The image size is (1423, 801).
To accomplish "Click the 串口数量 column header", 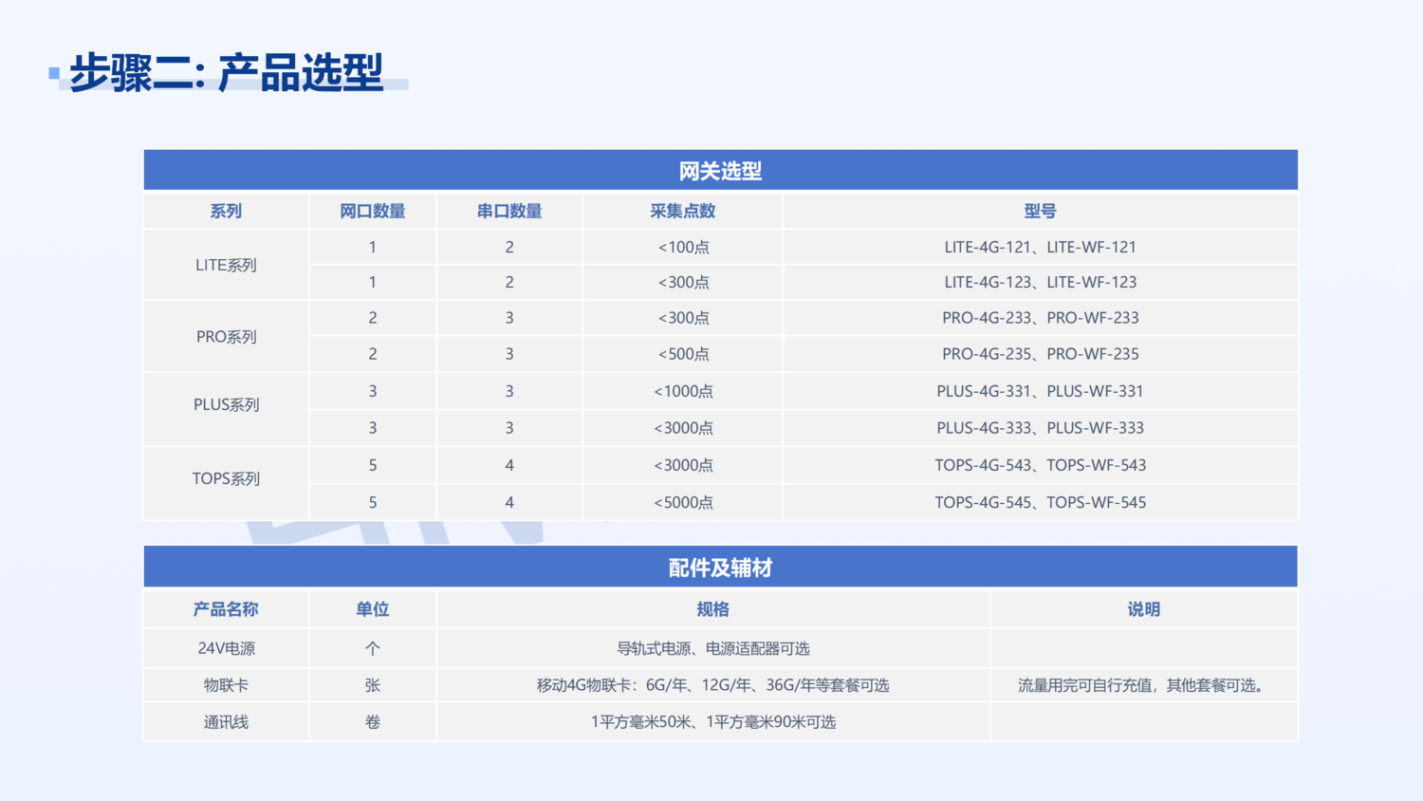I will pyautogui.click(x=509, y=211).
